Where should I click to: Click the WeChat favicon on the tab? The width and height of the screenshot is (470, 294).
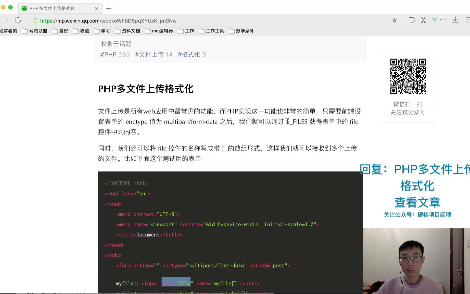coord(24,8)
